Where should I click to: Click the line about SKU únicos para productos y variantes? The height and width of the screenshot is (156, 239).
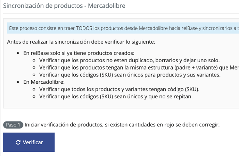point(130,75)
